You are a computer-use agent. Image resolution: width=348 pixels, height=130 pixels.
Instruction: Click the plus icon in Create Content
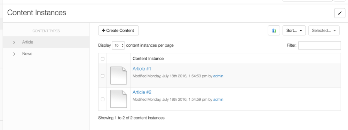tap(103, 30)
